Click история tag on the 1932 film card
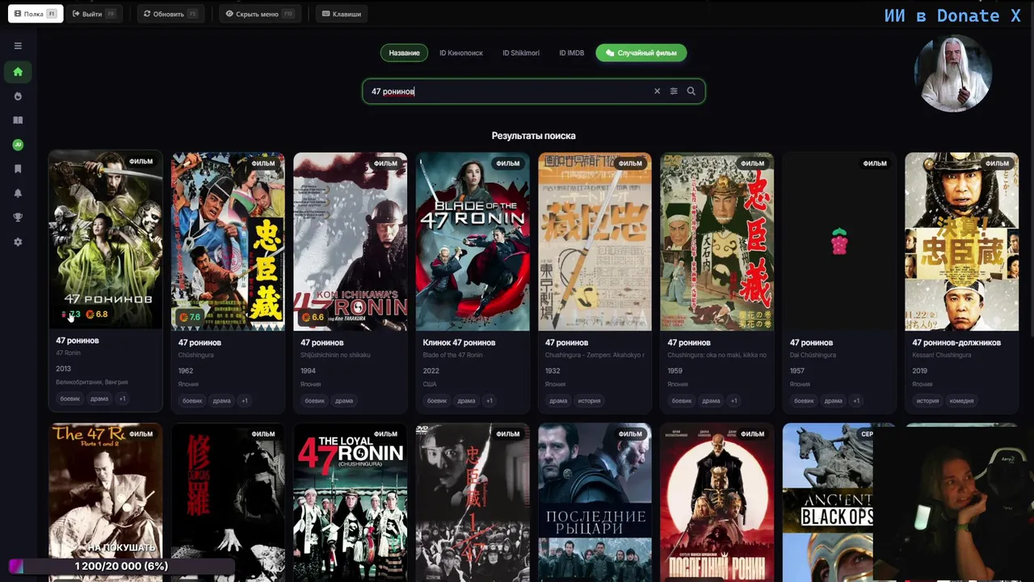 pos(589,401)
